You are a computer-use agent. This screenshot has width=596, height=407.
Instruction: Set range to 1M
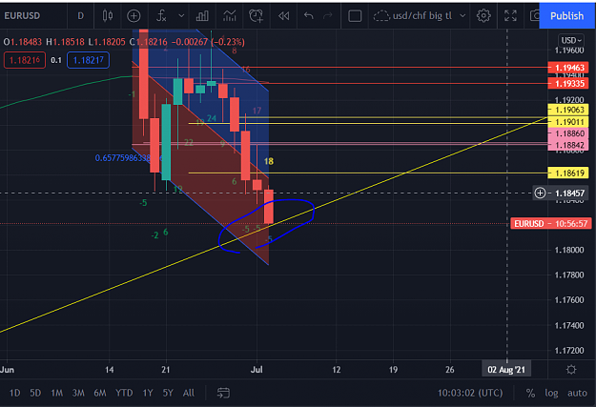point(56,393)
